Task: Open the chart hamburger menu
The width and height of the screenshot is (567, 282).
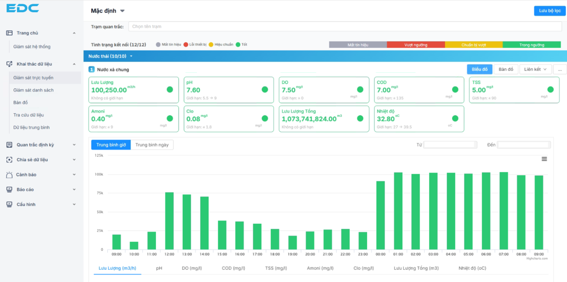Action: (x=544, y=159)
